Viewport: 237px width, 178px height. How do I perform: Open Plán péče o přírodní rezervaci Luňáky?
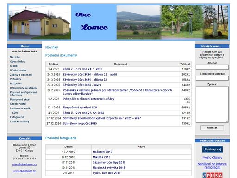(88, 99)
